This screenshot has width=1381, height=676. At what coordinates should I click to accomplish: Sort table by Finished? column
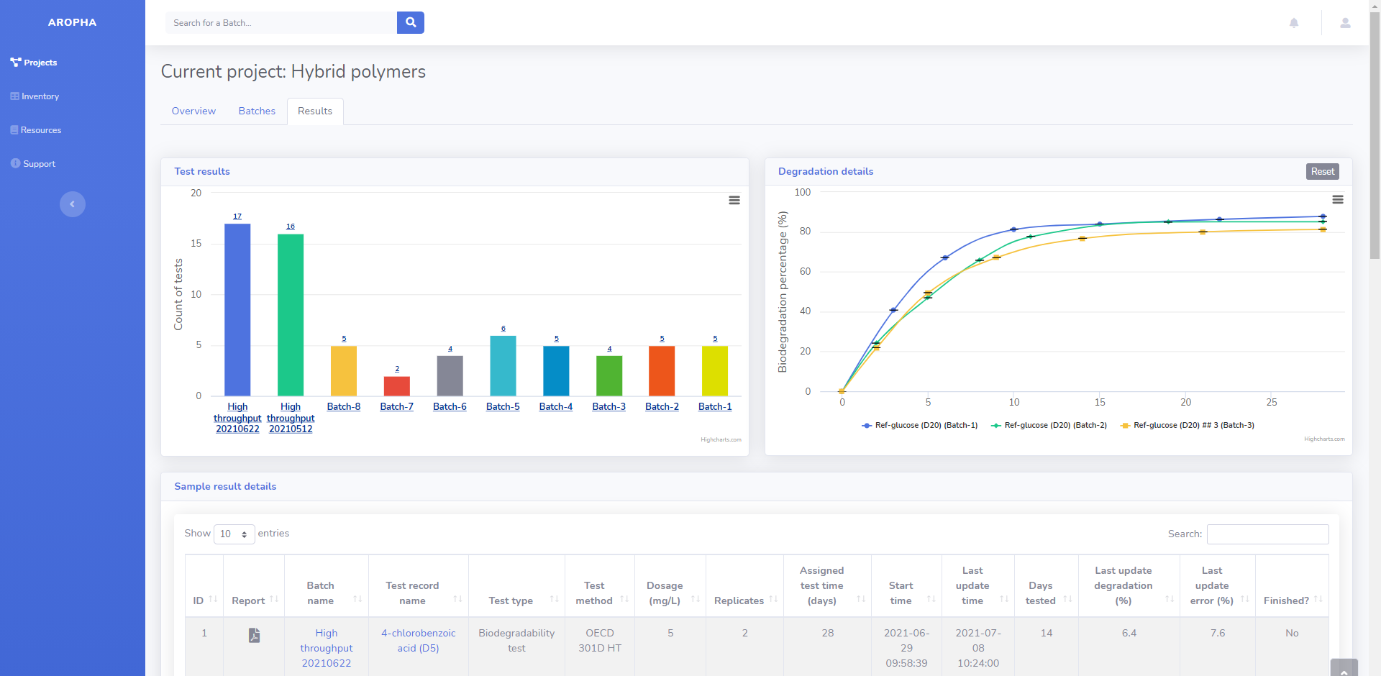1318,599
